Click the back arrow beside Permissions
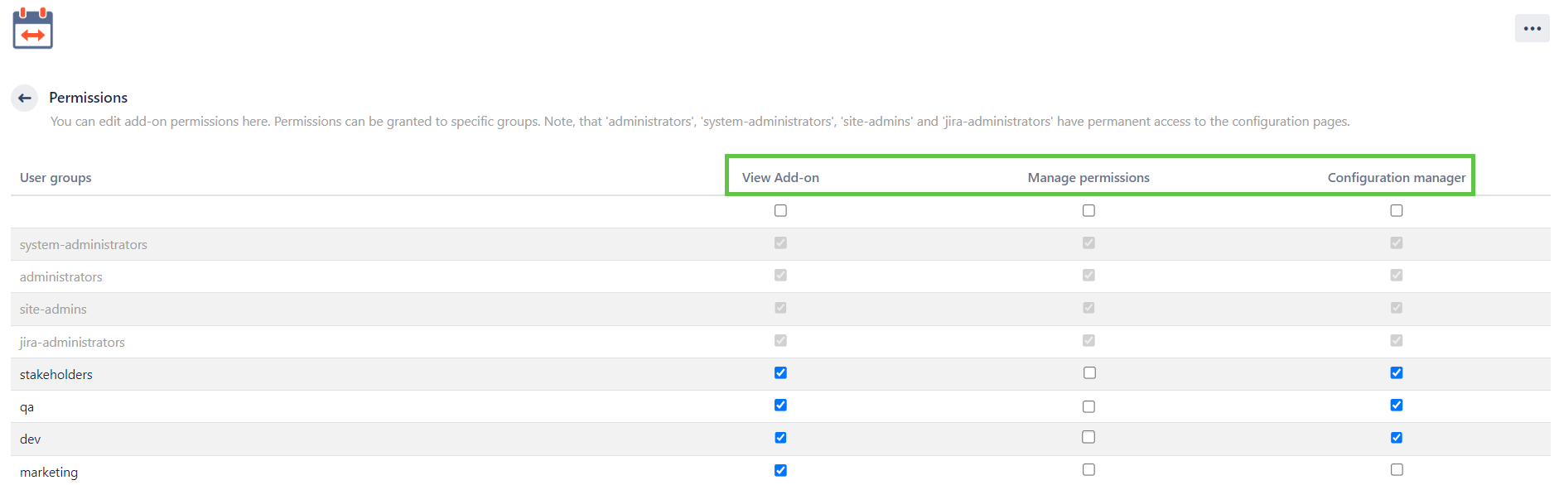 25,98
